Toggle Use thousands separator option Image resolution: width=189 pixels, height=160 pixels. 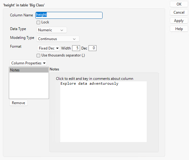coord(38,56)
